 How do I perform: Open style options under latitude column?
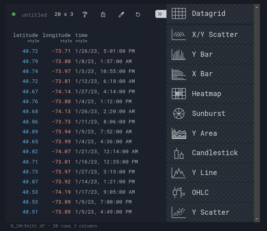[x=33, y=41]
